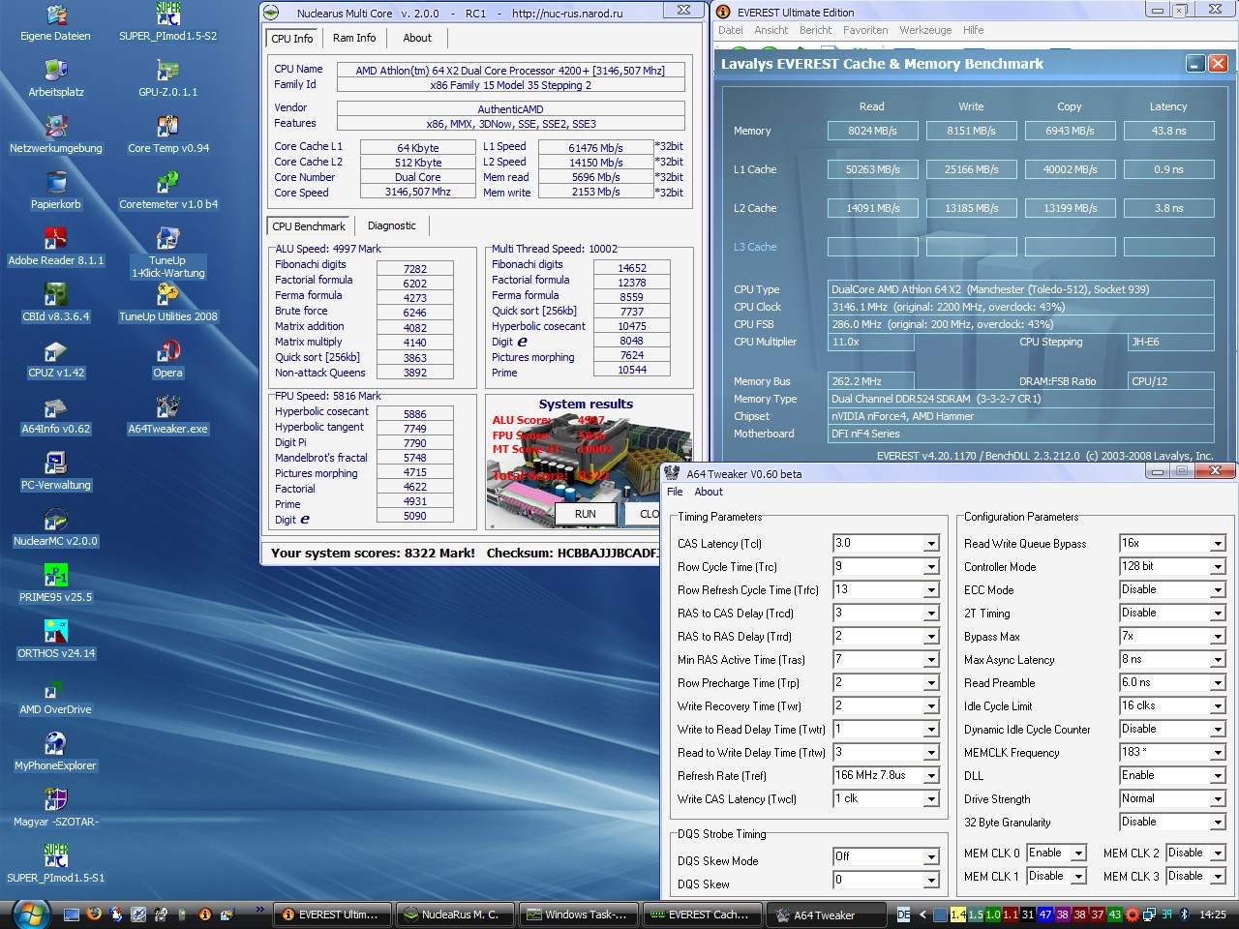Screen dimensions: 1239x929
Task: Open the MEM CLK 3 dropdown
Action: (x=1218, y=877)
